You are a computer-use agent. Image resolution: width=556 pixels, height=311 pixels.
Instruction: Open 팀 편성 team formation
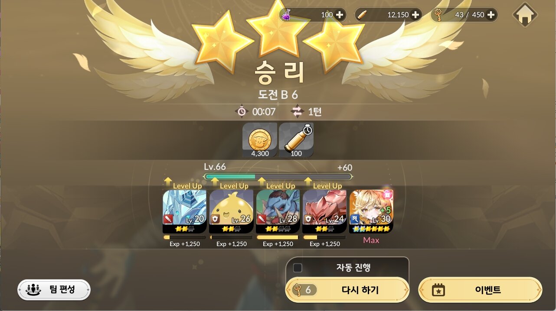pos(54,290)
